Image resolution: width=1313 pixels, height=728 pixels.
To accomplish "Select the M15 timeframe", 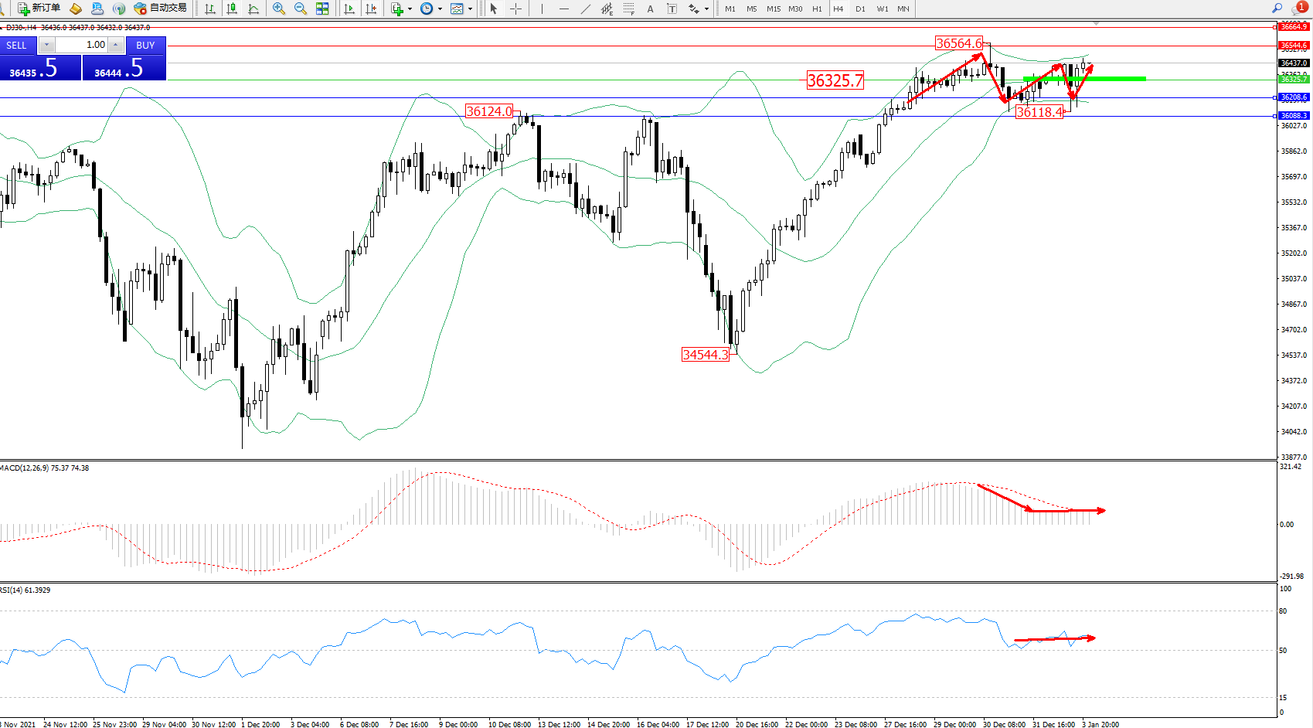I will pos(773,9).
